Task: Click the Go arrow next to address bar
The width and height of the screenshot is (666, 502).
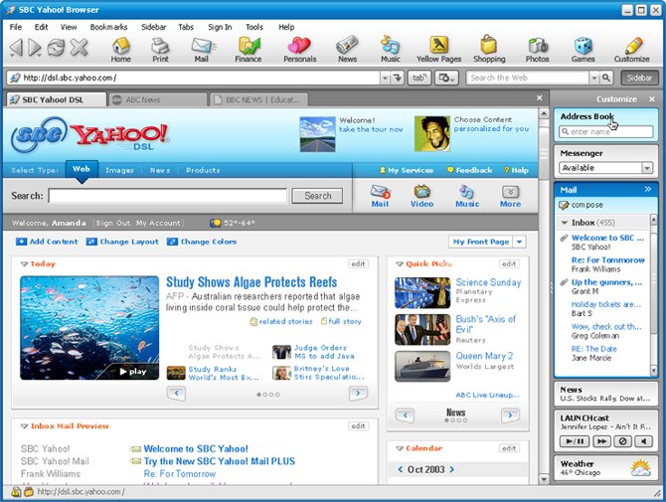Action: coord(398,78)
